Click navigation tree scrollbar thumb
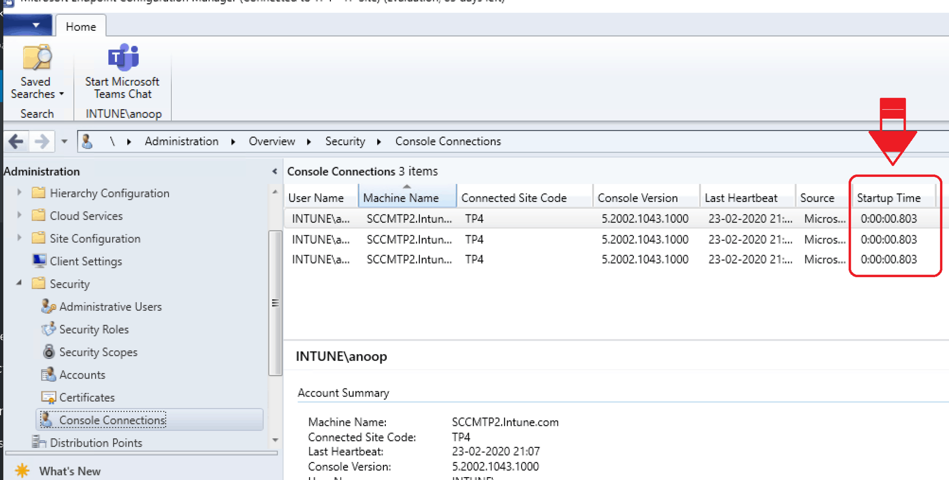This screenshot has width=949, height=480. (275, 303)
